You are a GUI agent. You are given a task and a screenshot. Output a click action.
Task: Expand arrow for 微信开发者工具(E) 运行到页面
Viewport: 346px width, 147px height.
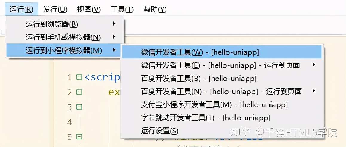tap(314, 65)
